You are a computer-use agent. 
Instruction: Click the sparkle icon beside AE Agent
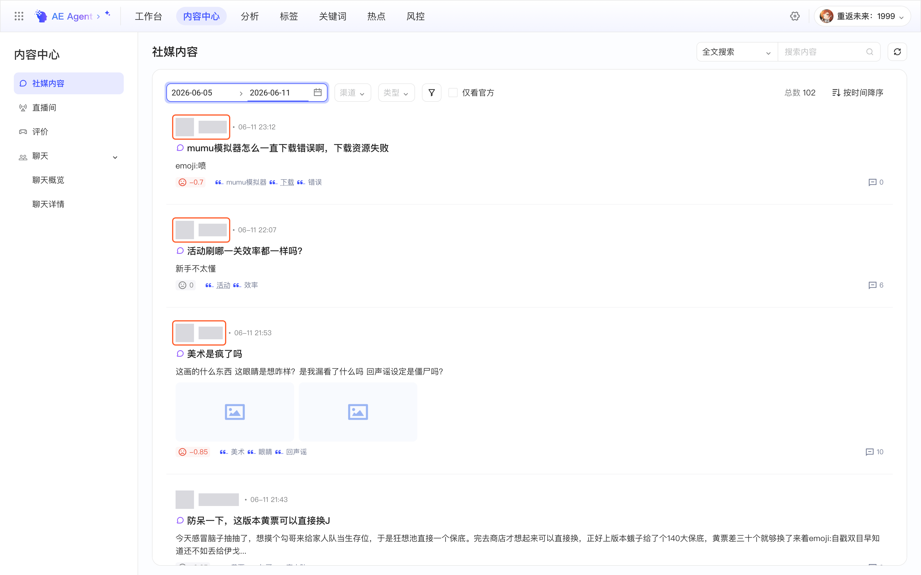108,13
